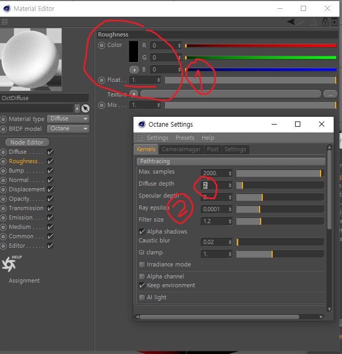The image size is (342, 354).
Task: Click the back arrow icon in Material Editor
Action: pyautogui.click(x=293, y=22)
